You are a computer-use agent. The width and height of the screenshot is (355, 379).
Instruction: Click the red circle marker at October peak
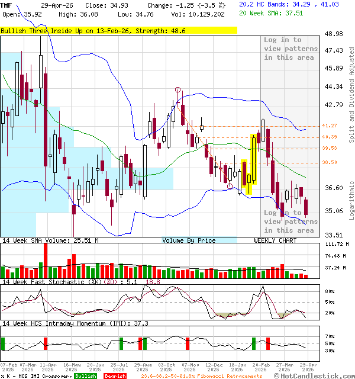tap(178, 90)
